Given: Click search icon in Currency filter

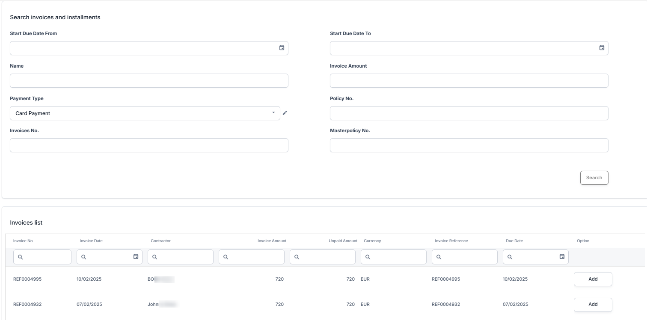Looking at the screenshot, I should (x=368, y=257).
